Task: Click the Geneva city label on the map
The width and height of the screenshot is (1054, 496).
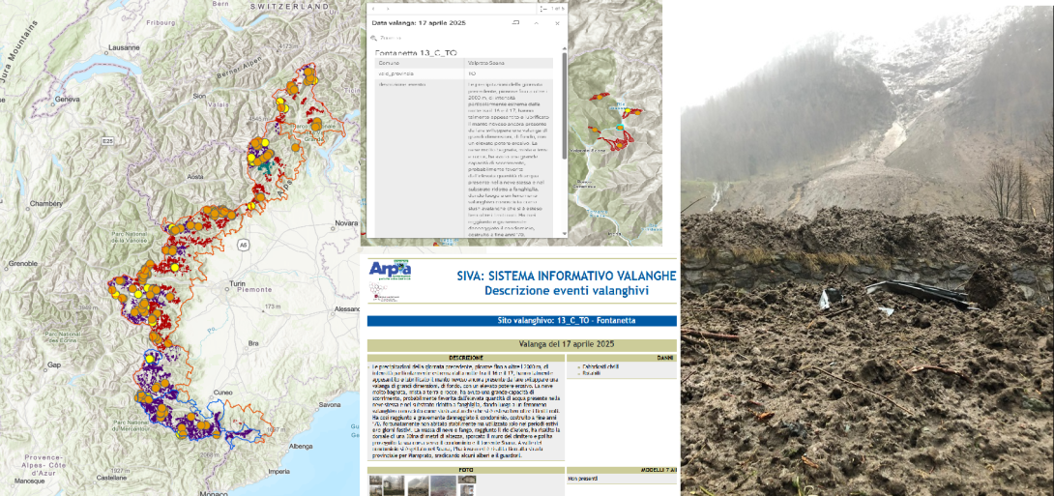Action: tap(68, 99)
